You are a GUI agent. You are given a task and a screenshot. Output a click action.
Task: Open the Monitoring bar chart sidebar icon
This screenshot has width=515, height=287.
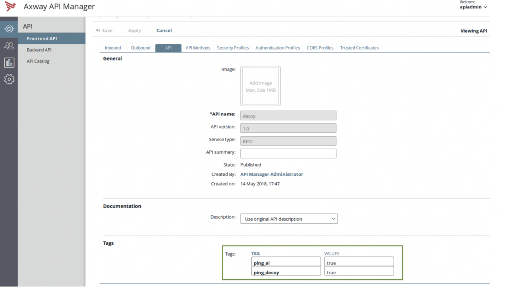tap(9, 63)
